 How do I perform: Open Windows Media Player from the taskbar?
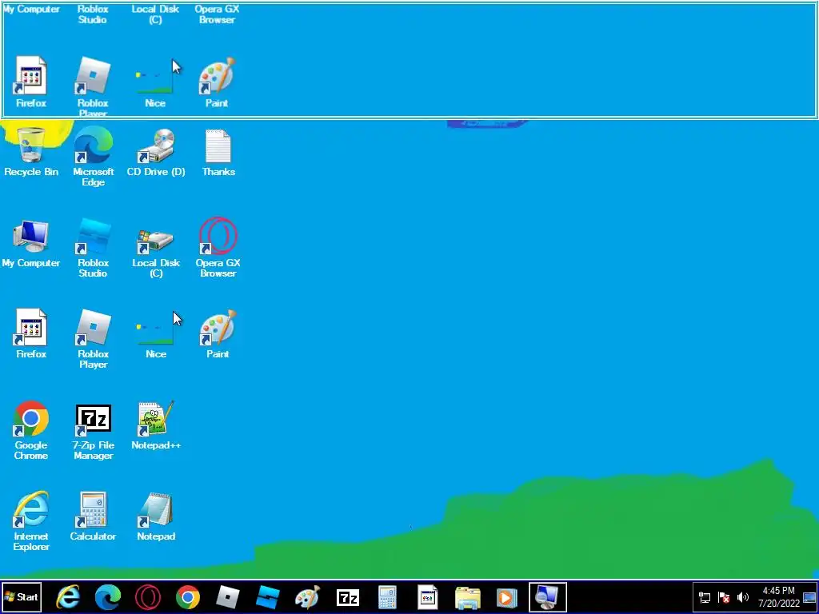point(506,597)
